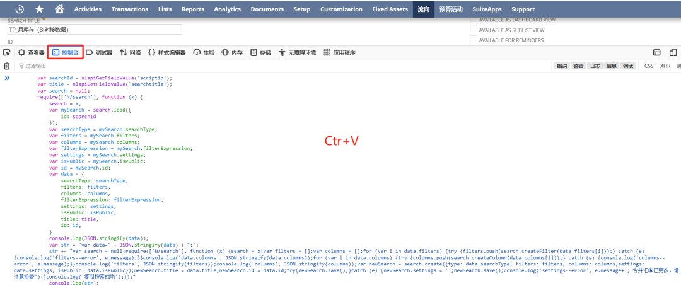681x285 pixels.
Task: Open the split console layout icon
Action: pyautogui.click(x=657, y=52)
